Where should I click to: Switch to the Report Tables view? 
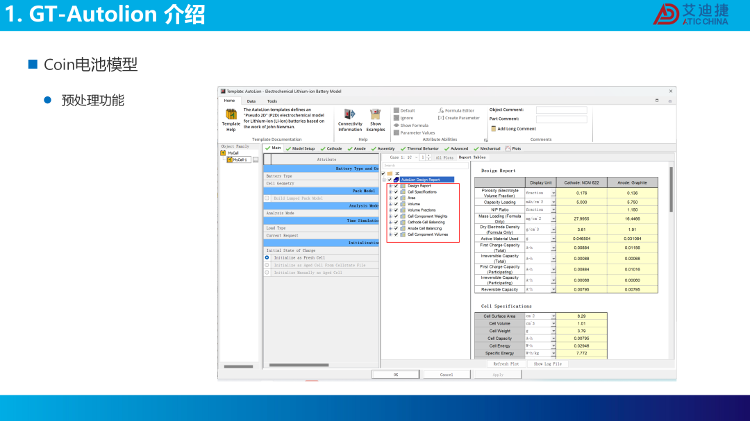tap(472, 157)
